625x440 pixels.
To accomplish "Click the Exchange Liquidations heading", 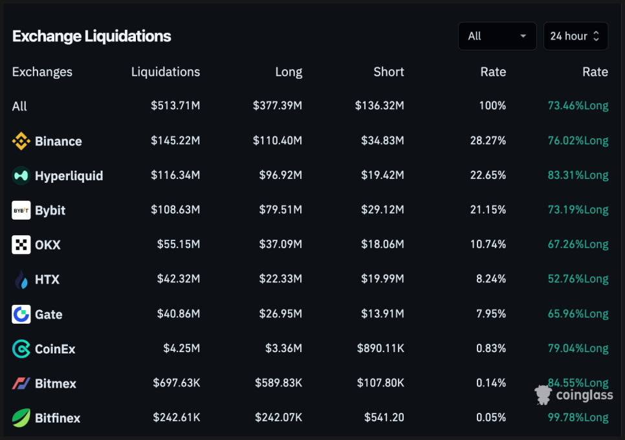I will tap(92, 36).
